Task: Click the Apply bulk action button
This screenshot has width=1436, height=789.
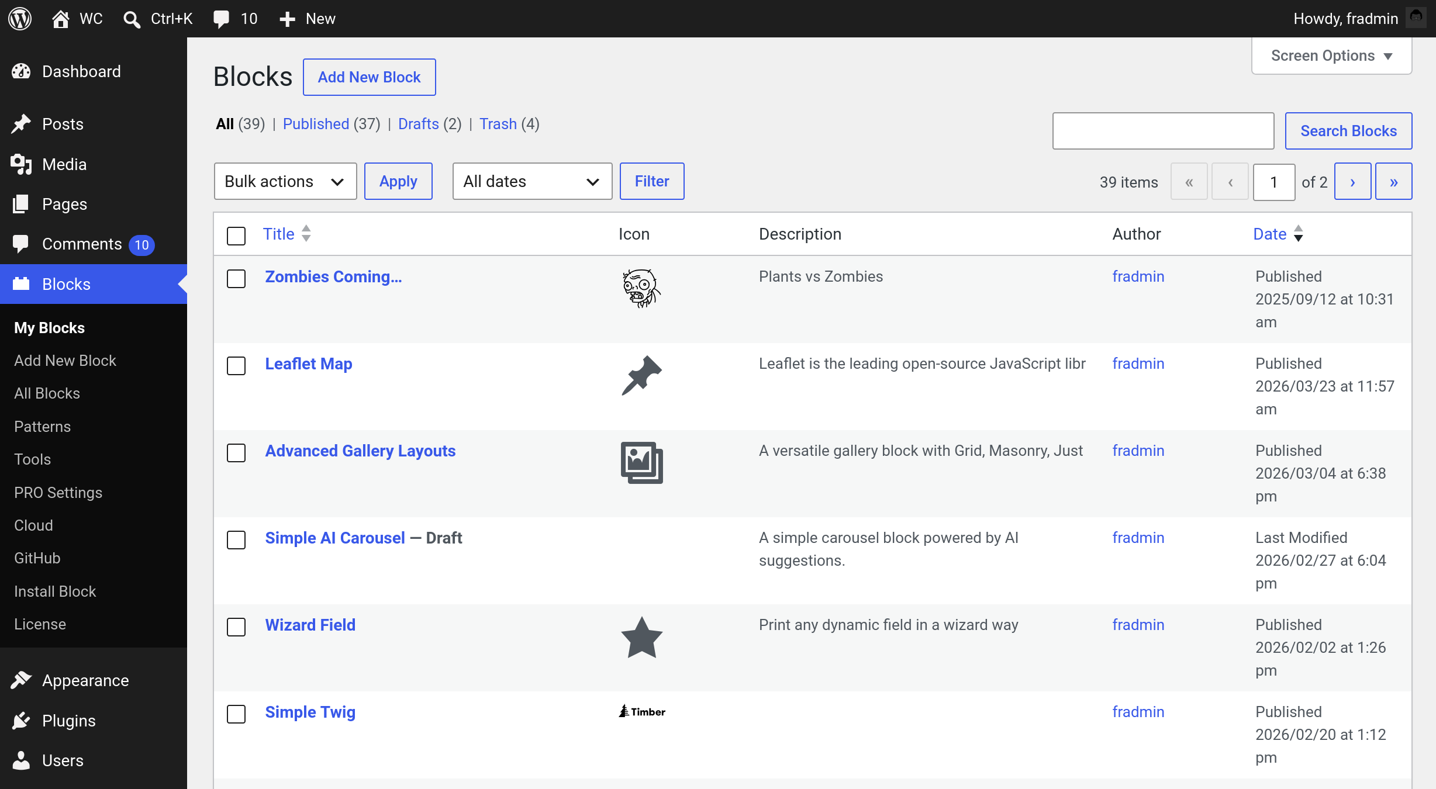Action: click(398, 181)
